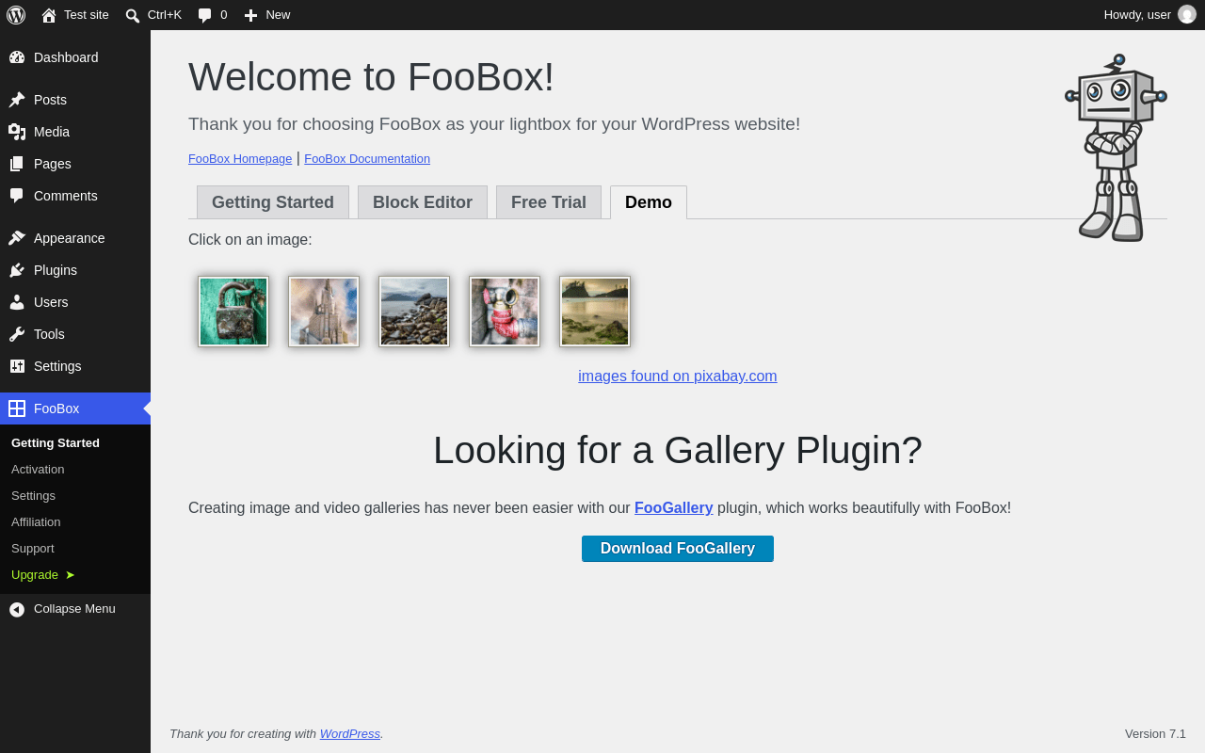
Task: Go to the Pages menu label
Action: coord(53,164)
